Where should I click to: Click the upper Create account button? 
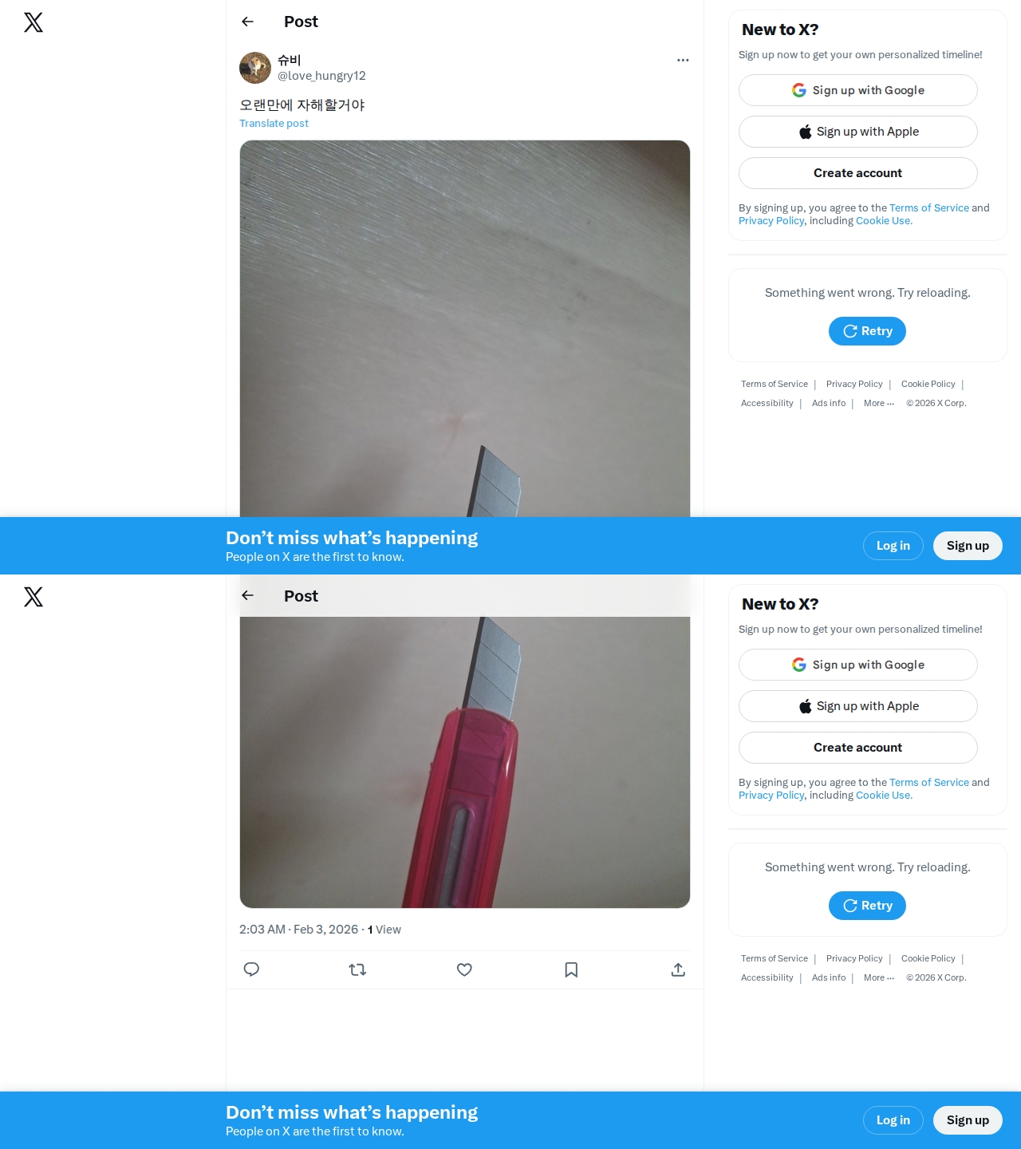(858, 173)
